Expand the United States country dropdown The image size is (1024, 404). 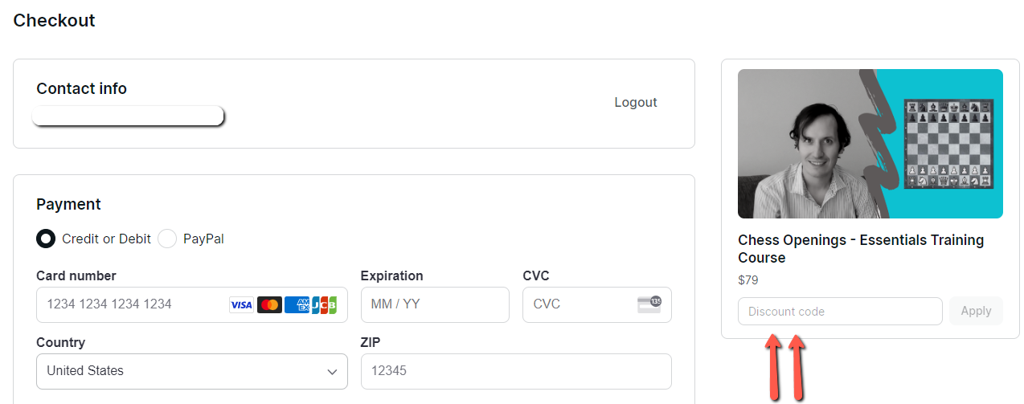coord(191,371)
